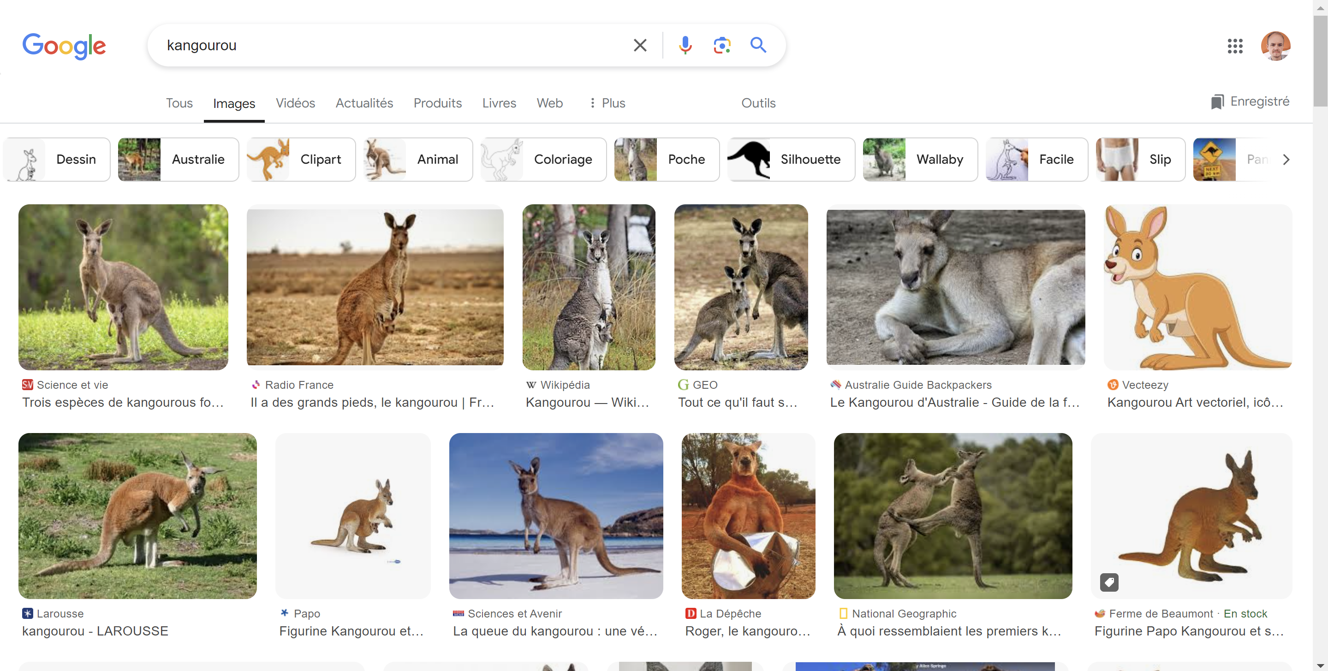Click the page vertical scrollbar

coord(1320,60)
